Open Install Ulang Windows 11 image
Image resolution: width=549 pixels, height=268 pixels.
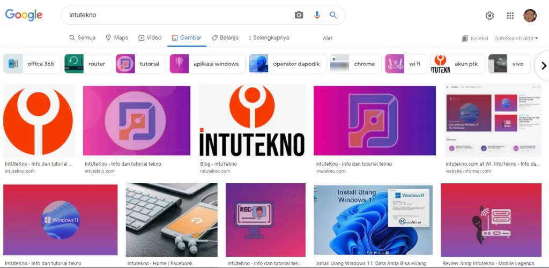point(373,220)
